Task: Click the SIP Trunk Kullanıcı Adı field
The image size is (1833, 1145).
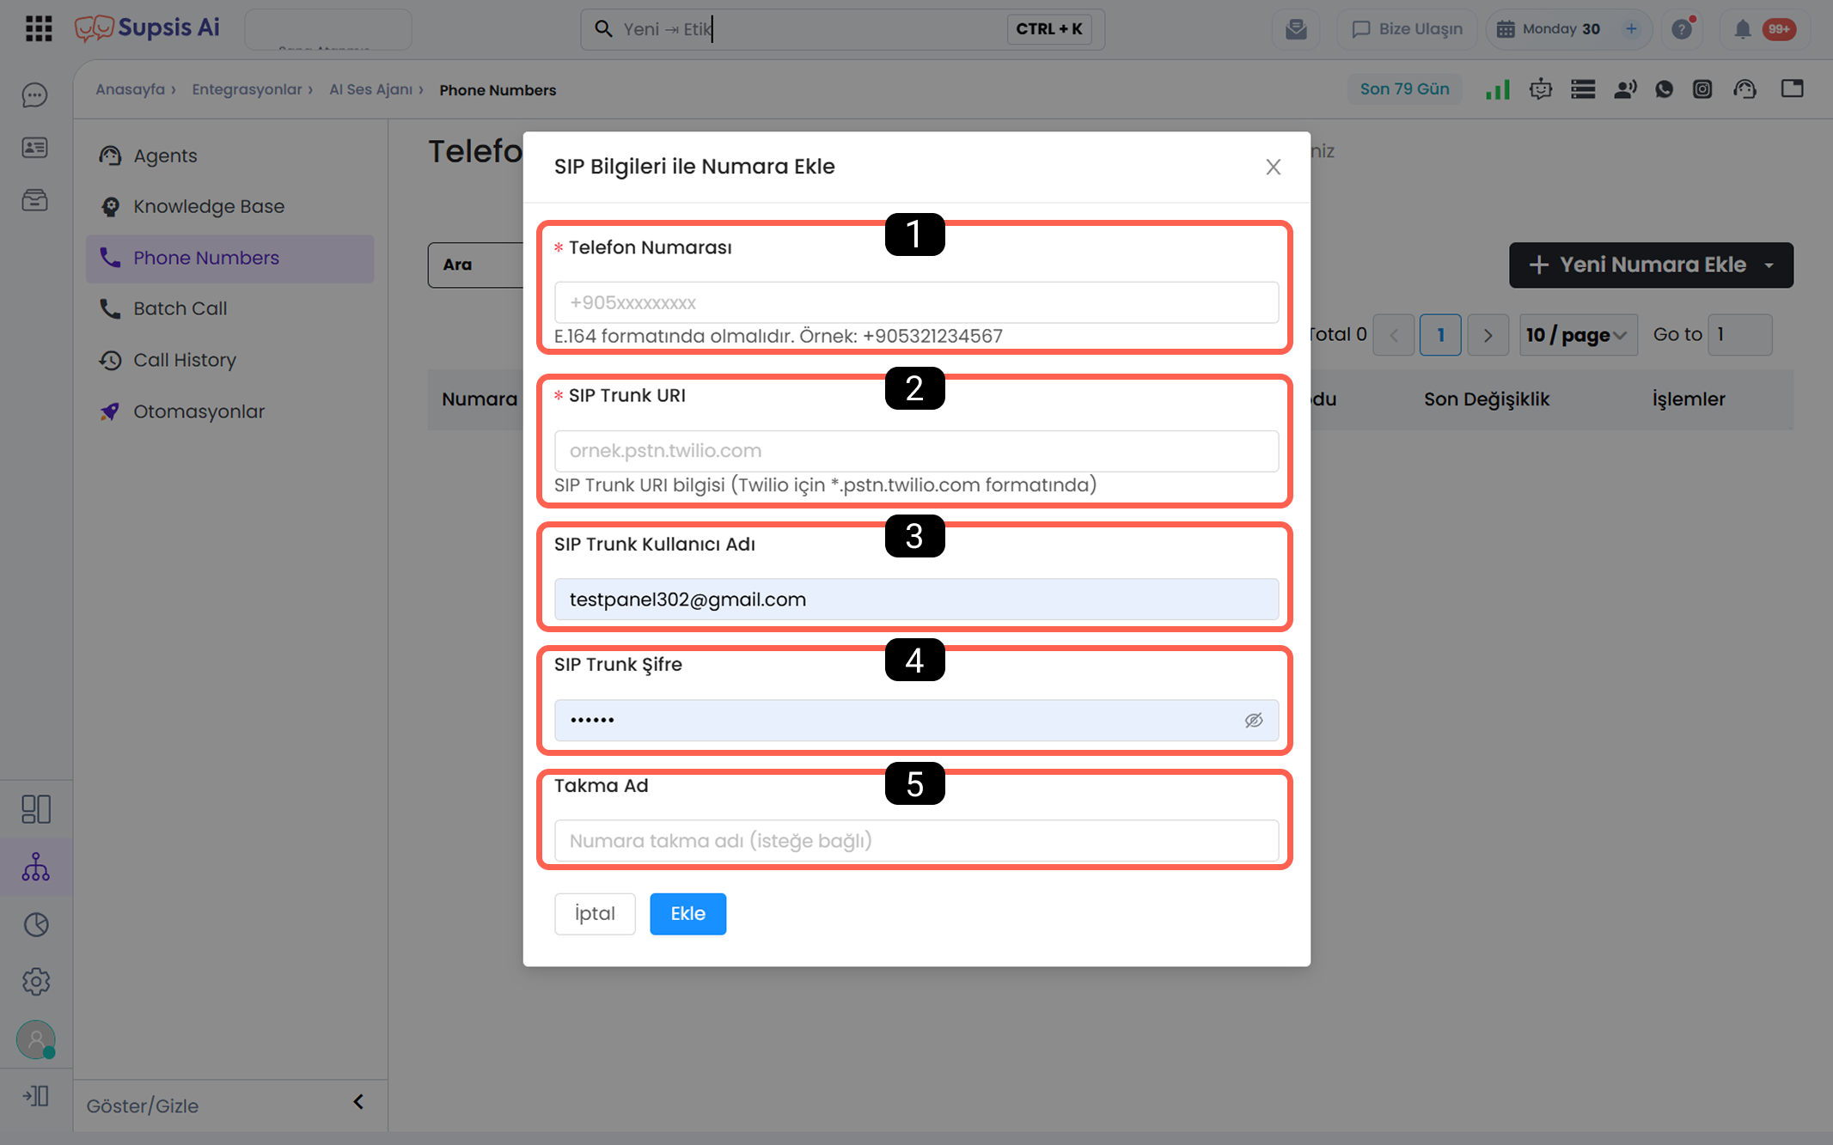Action: point(916,600)
